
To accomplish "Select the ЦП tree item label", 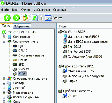I will [x=21, y=46].
